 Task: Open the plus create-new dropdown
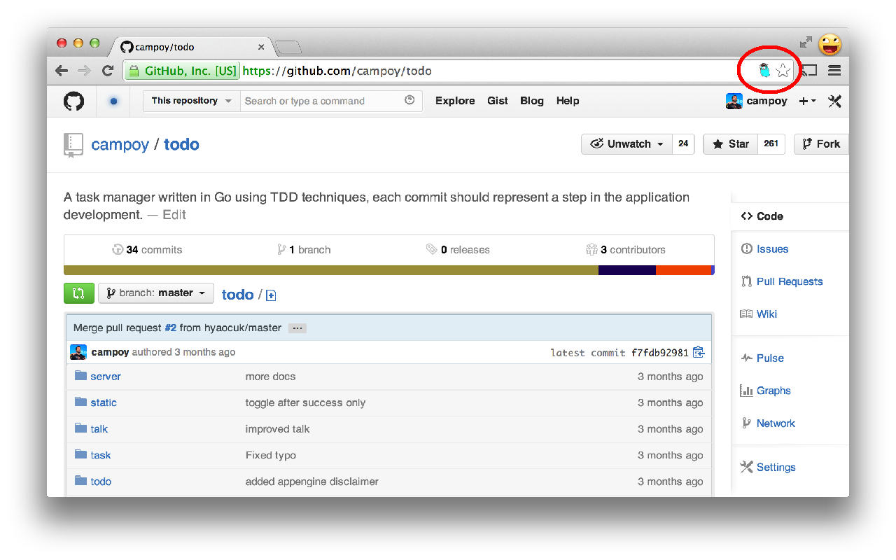[807, 101]
